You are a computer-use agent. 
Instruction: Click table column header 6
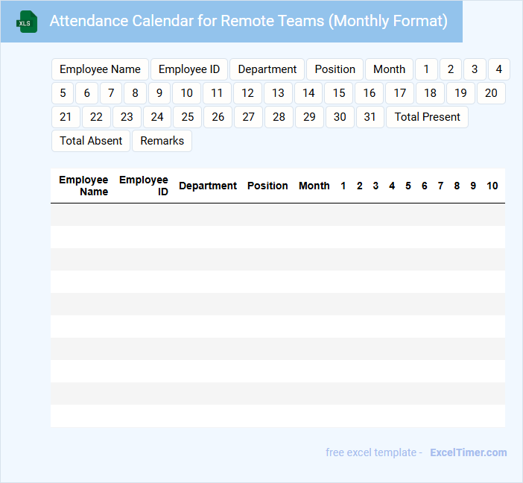424,186
